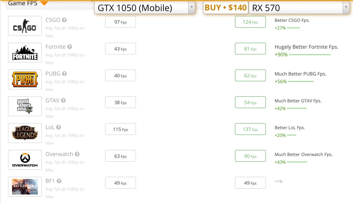353x203 pixels.
Task: Click the PUBG logo image
Action: (x=25, y=80)
